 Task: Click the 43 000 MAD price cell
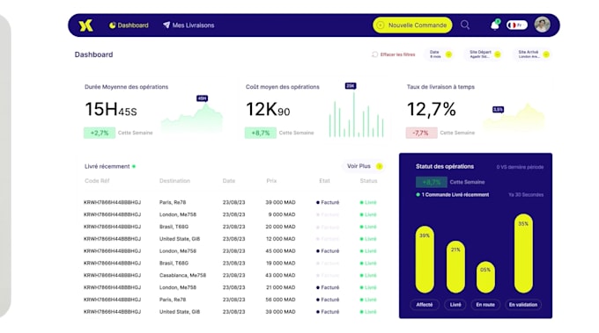point(280,275)
